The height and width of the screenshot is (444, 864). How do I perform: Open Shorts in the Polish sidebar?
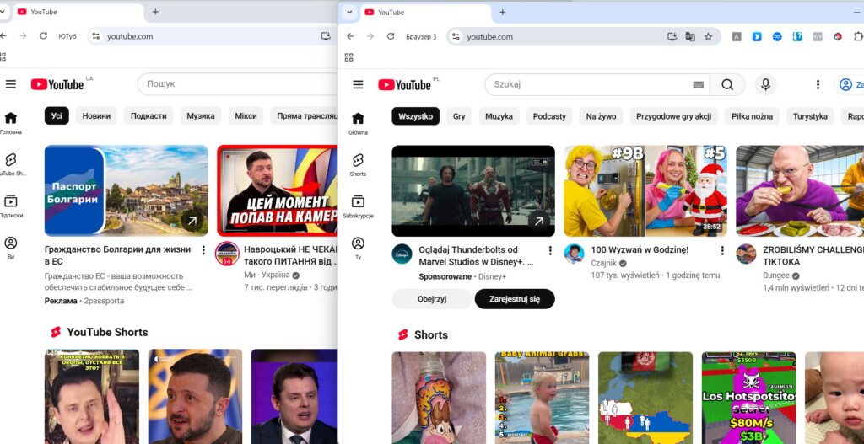click(358, 165)
